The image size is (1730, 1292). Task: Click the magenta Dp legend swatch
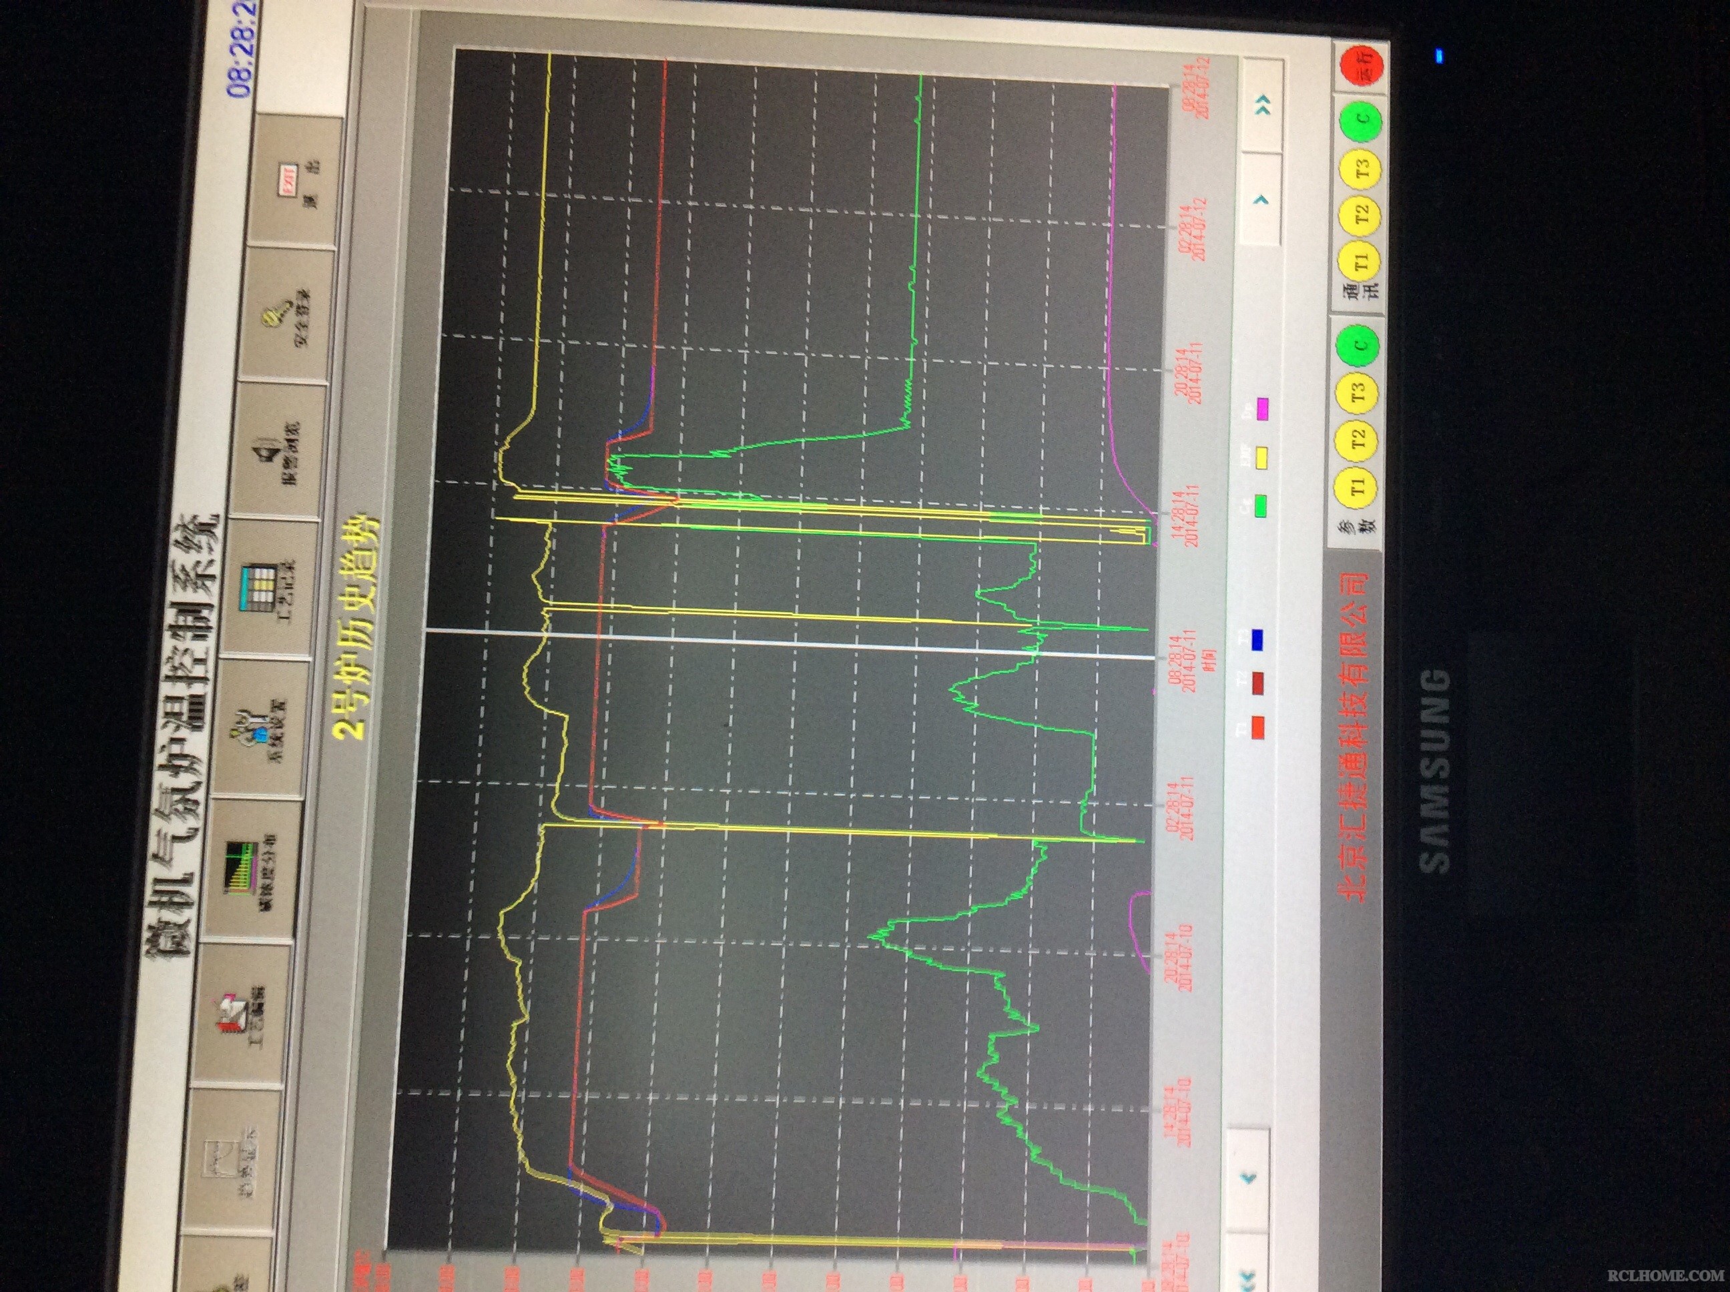click(x=1261, y=408)
